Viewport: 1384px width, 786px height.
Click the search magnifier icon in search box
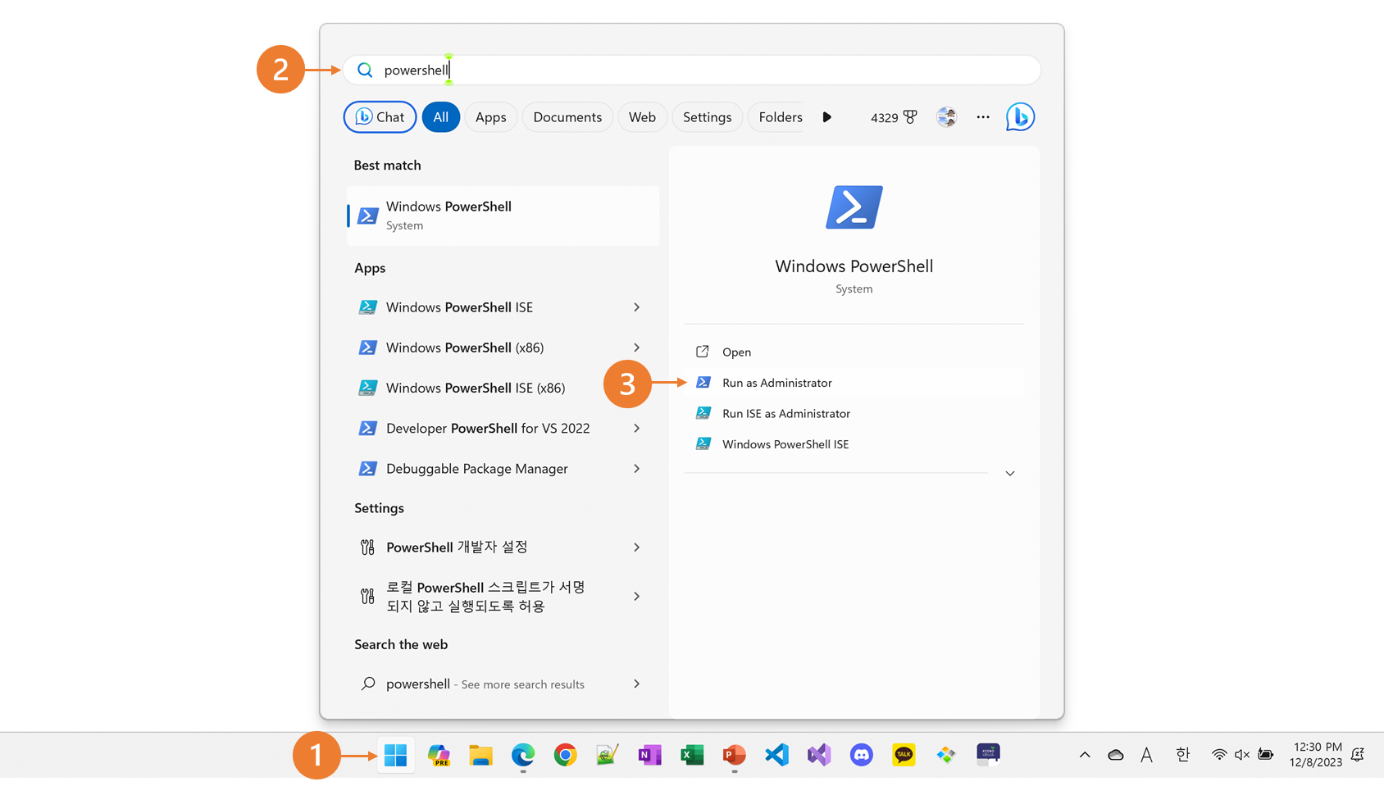click(365, 70)
